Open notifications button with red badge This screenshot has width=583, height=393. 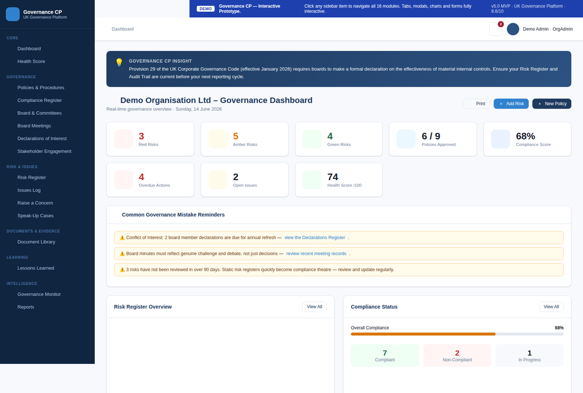pyautogui.click(x=496, y=29)
